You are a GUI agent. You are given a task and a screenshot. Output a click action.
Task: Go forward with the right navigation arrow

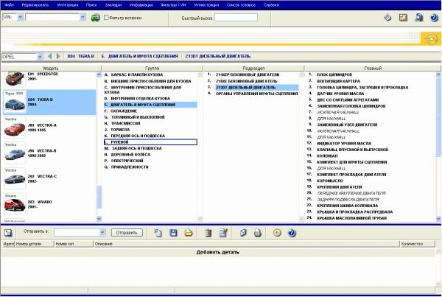(58, 56)
